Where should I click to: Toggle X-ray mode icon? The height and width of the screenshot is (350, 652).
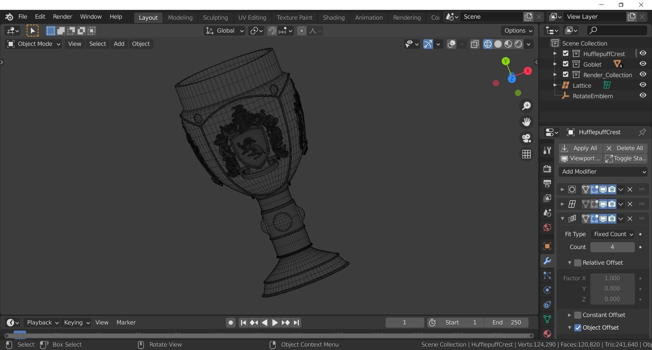coord(475,44)
